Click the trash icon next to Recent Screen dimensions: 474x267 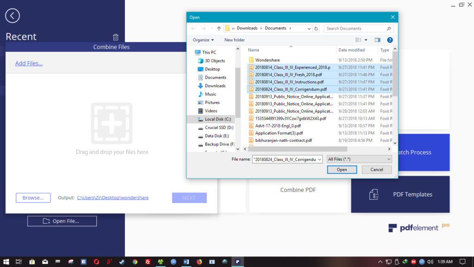[115, 37]
